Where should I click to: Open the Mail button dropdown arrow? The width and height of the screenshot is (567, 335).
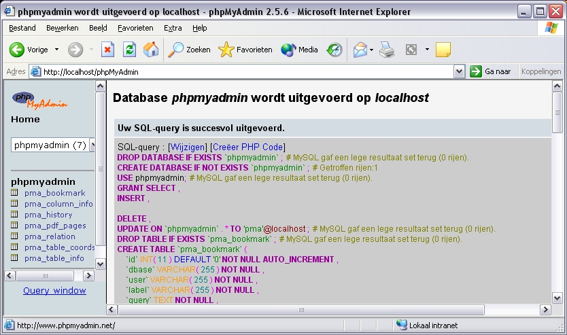371,50
